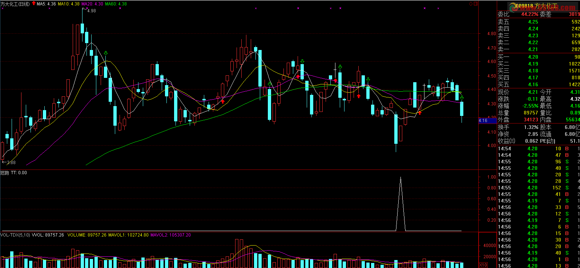Select the MA5: 4.36 indicator label

click(x=46, y=4)
